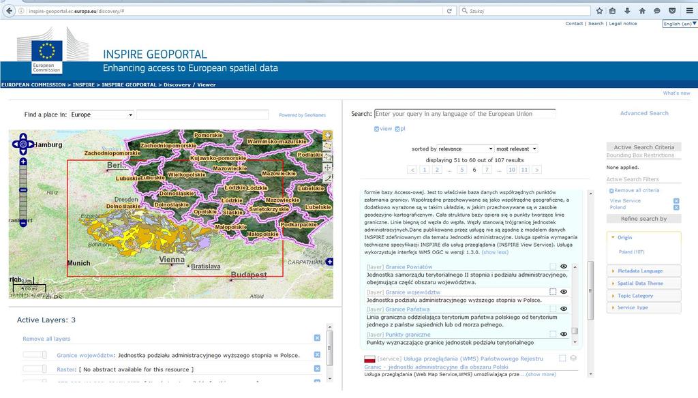Toggle visibility of Granice Powiatów layer

point(564,266)
